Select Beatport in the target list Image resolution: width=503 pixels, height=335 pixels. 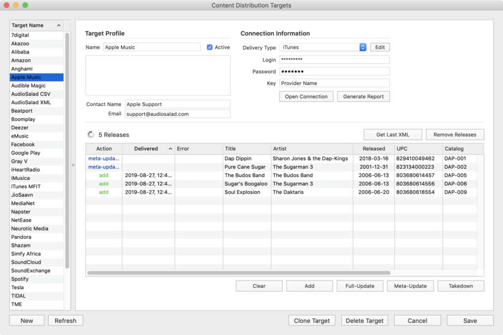click(36, 111)
